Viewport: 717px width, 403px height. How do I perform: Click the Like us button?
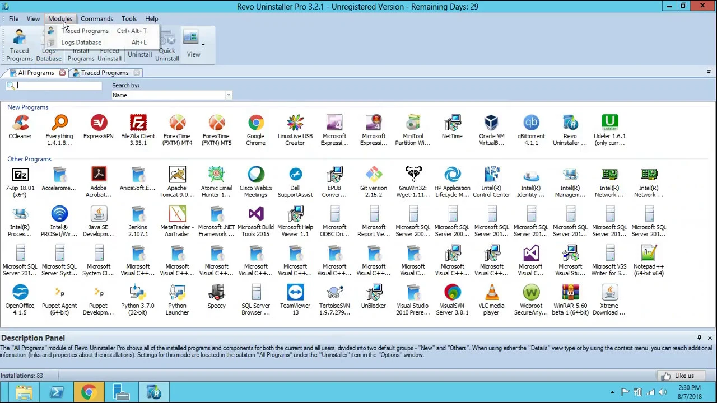click(682, 376)
